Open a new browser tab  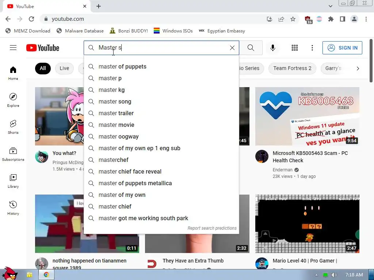[x=99, y=7]
